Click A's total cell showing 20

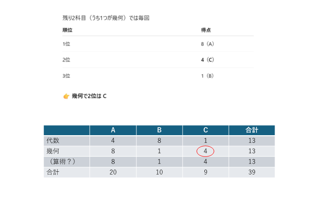[113, 172]
